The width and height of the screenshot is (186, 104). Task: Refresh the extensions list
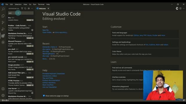pyautogui.click(x=25, y=8)
